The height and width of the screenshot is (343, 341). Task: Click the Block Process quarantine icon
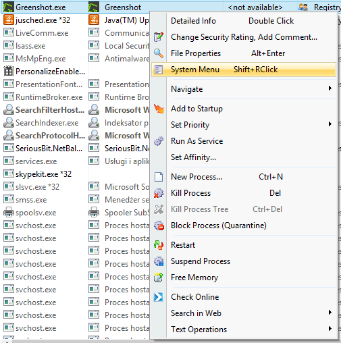(159, 226)
